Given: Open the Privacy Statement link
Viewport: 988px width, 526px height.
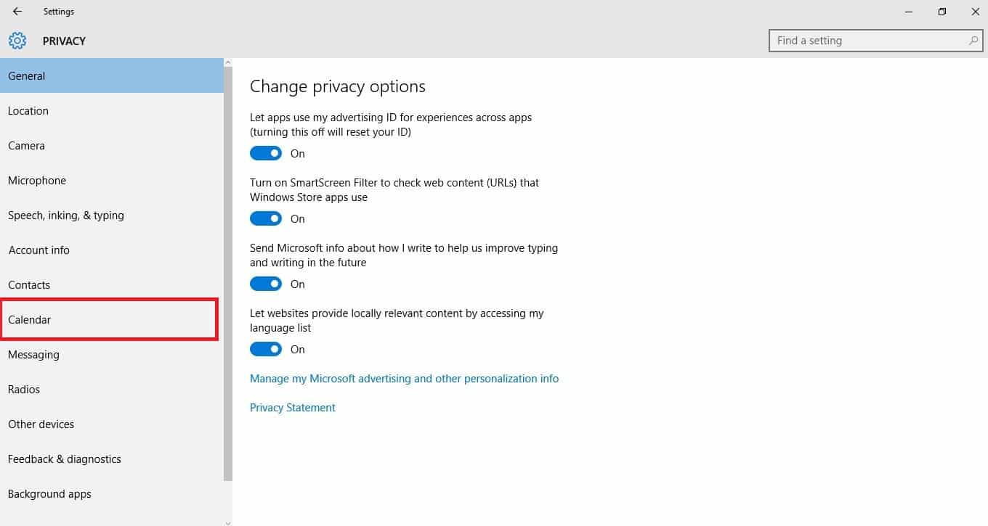Looking at the screenshot, I should (292, 407).
